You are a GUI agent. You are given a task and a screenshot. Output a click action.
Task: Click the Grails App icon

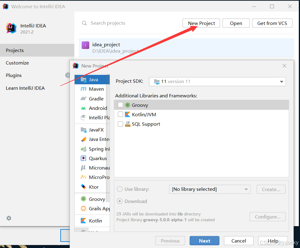pyautogui.click(x=83, y=208)
